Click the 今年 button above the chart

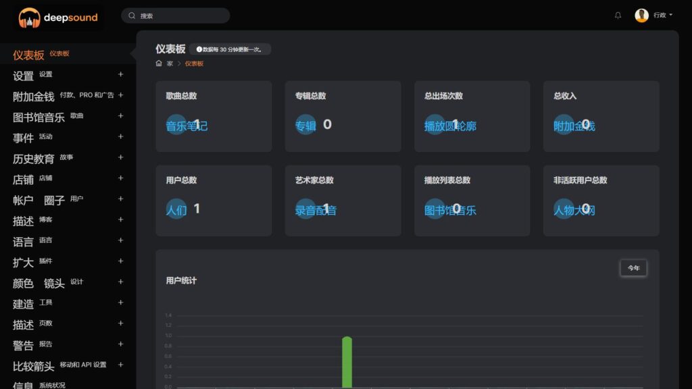click(x=633, y=268)
